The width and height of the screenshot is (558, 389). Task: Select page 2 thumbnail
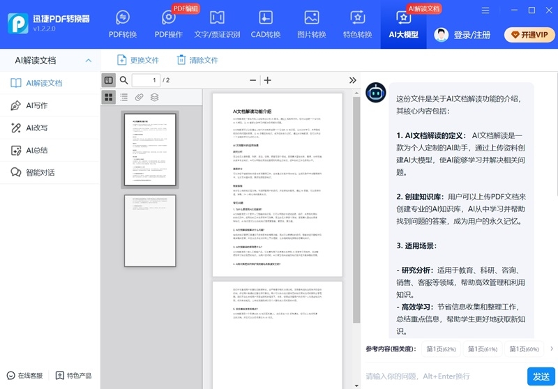coord(150,231)
